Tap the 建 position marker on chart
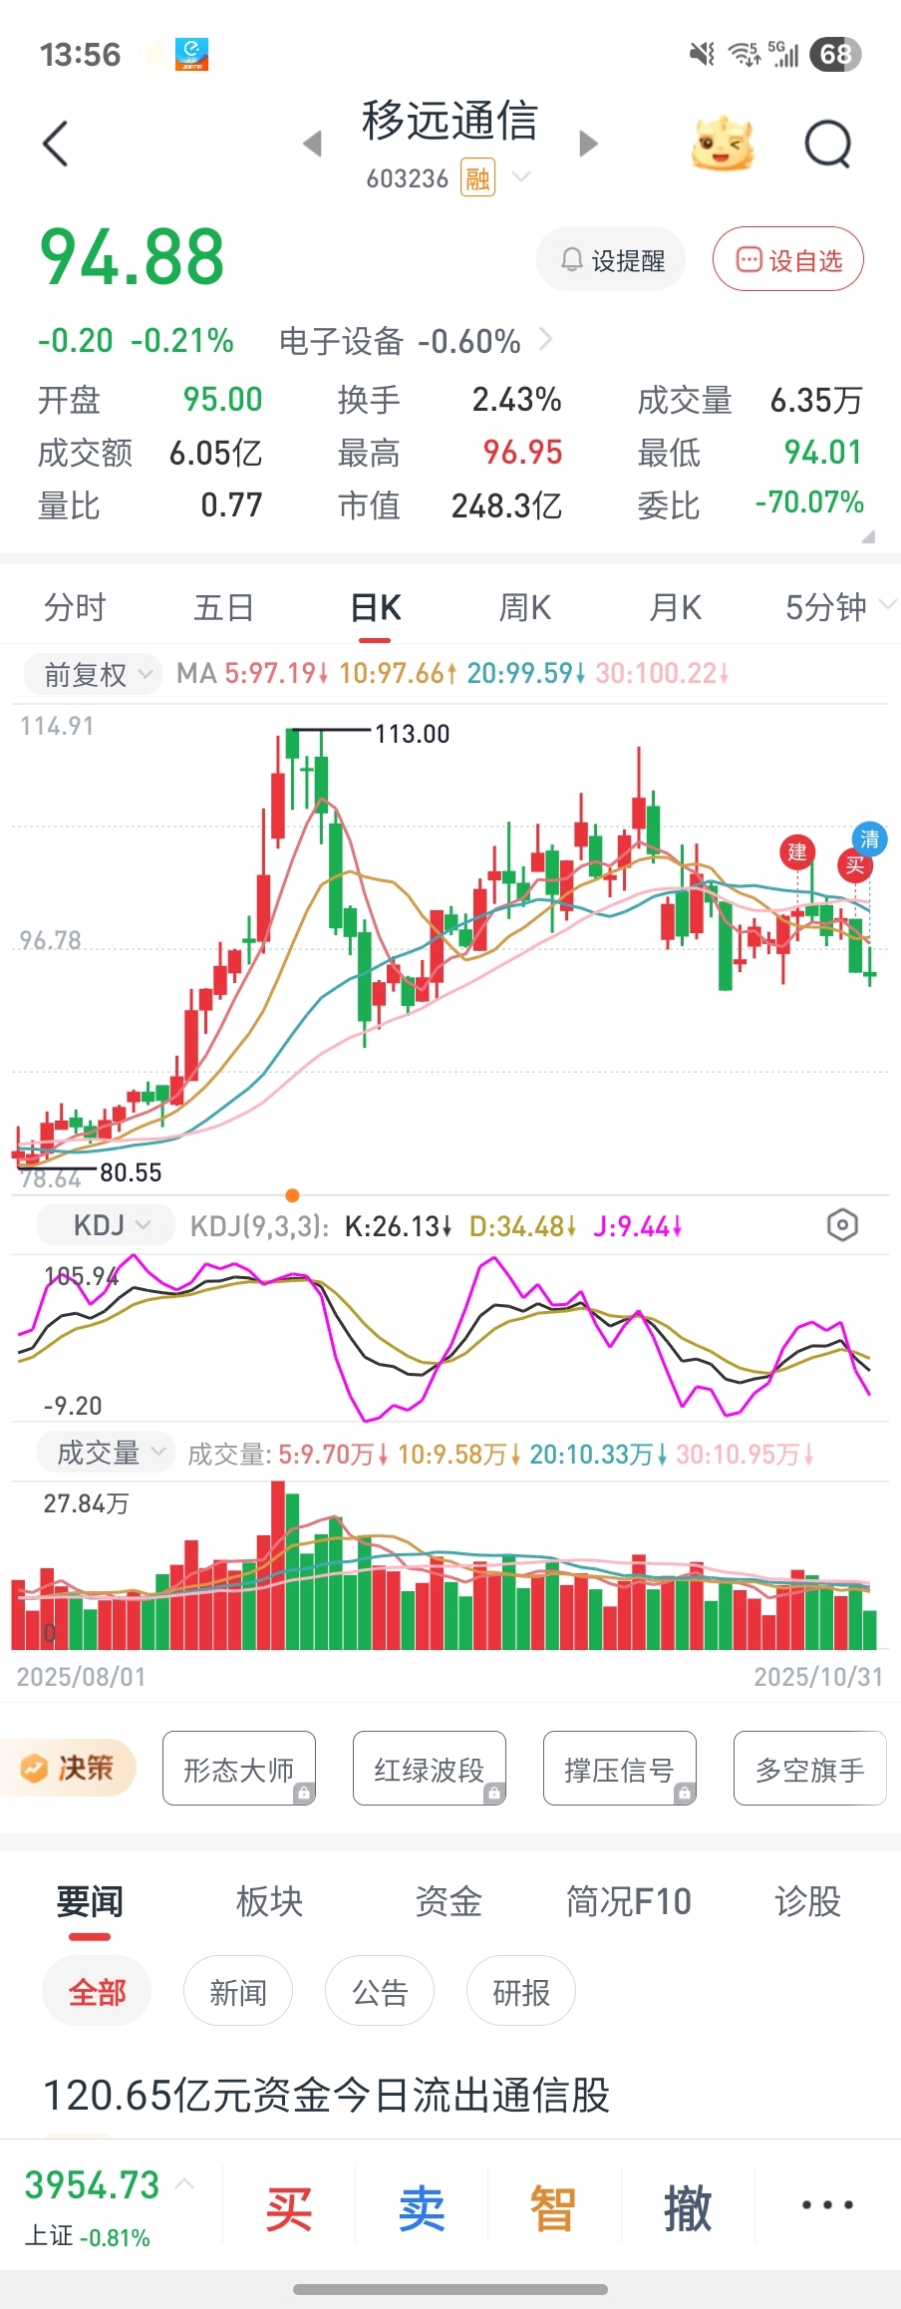The image size is (901, 2309). click(x=797, y=852)
